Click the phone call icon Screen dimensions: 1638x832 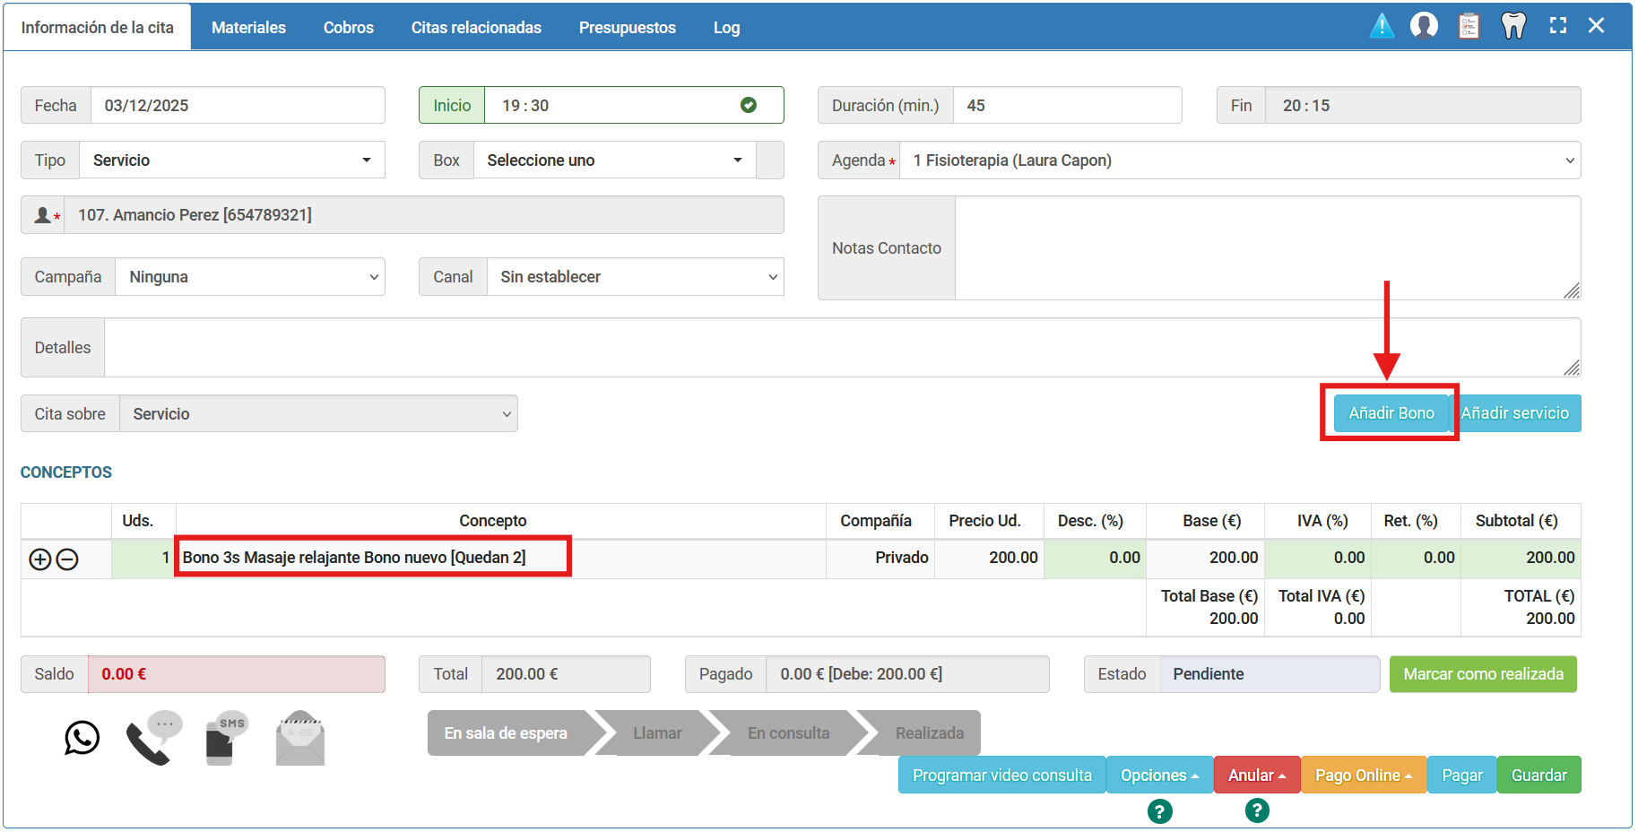[153, 738]
